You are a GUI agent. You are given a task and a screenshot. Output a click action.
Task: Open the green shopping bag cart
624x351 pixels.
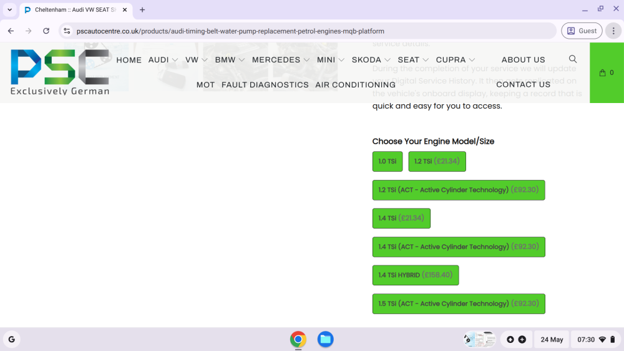click(x=607, y=72)
